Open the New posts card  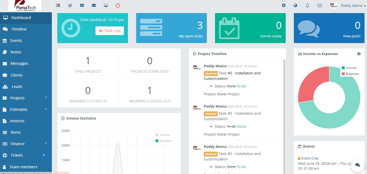pos(329,28)
